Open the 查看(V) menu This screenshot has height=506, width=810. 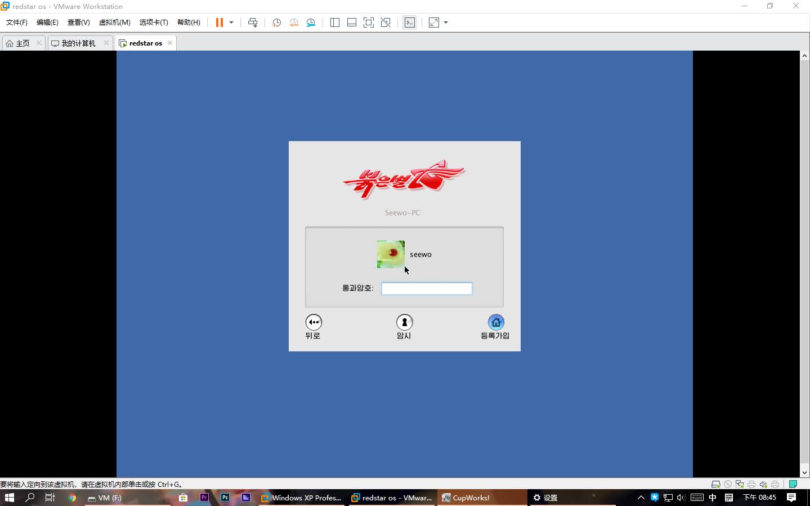pos(78,22)
